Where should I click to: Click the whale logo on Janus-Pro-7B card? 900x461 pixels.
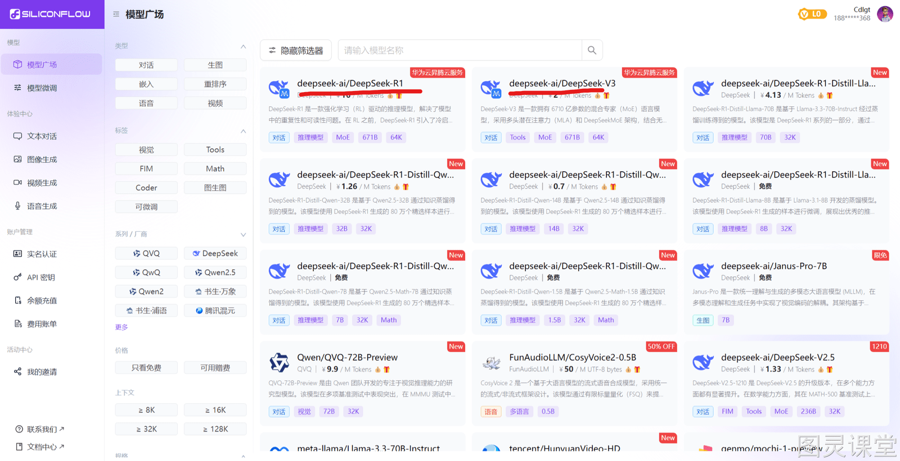tap(703, 271)
